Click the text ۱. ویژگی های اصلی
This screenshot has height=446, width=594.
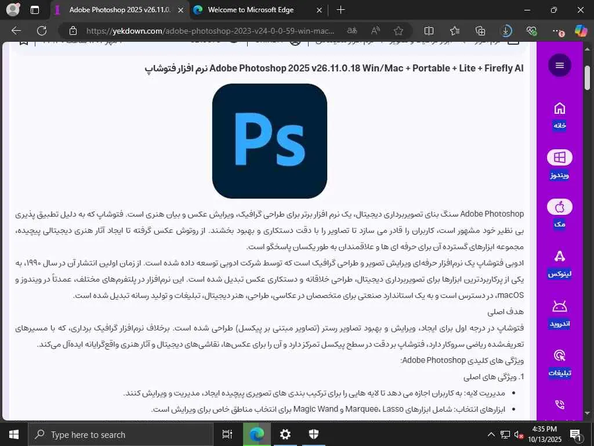(x=494, y=376)
